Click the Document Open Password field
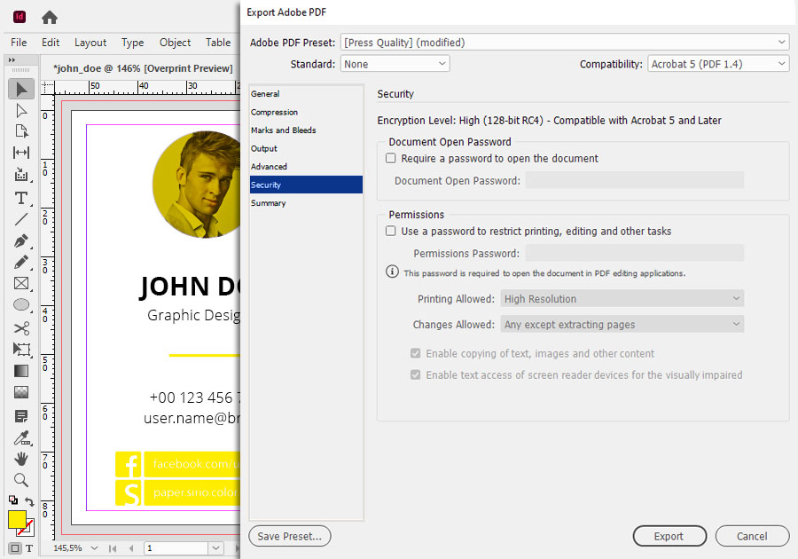This screenshot has width=798, height=559. point(635,180)
